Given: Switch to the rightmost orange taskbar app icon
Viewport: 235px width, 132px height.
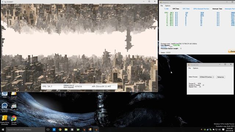Looking at the screenshot, I should point(96,129).
